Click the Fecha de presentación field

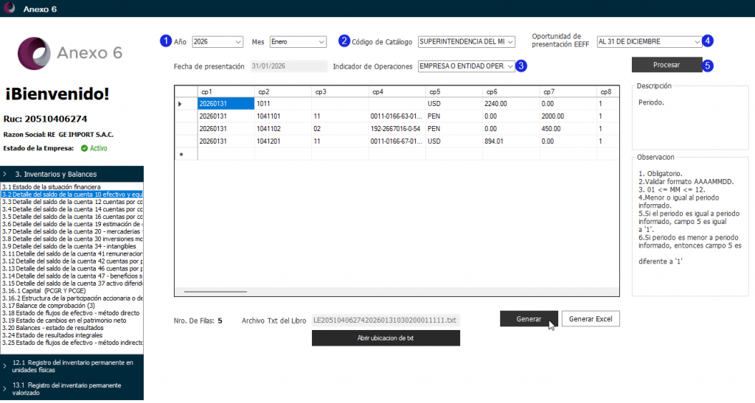288,66
